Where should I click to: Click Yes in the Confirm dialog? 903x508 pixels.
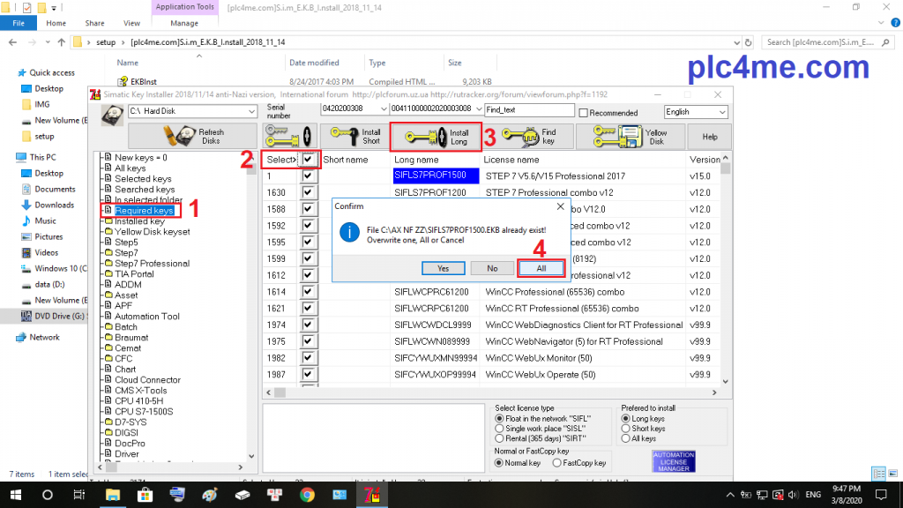coord(443,267)
